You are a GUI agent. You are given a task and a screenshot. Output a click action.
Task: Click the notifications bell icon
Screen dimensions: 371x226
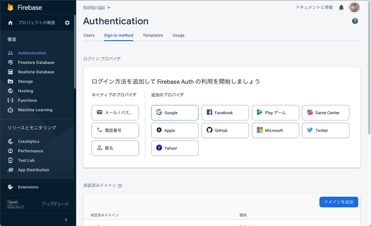pos(341,7)
